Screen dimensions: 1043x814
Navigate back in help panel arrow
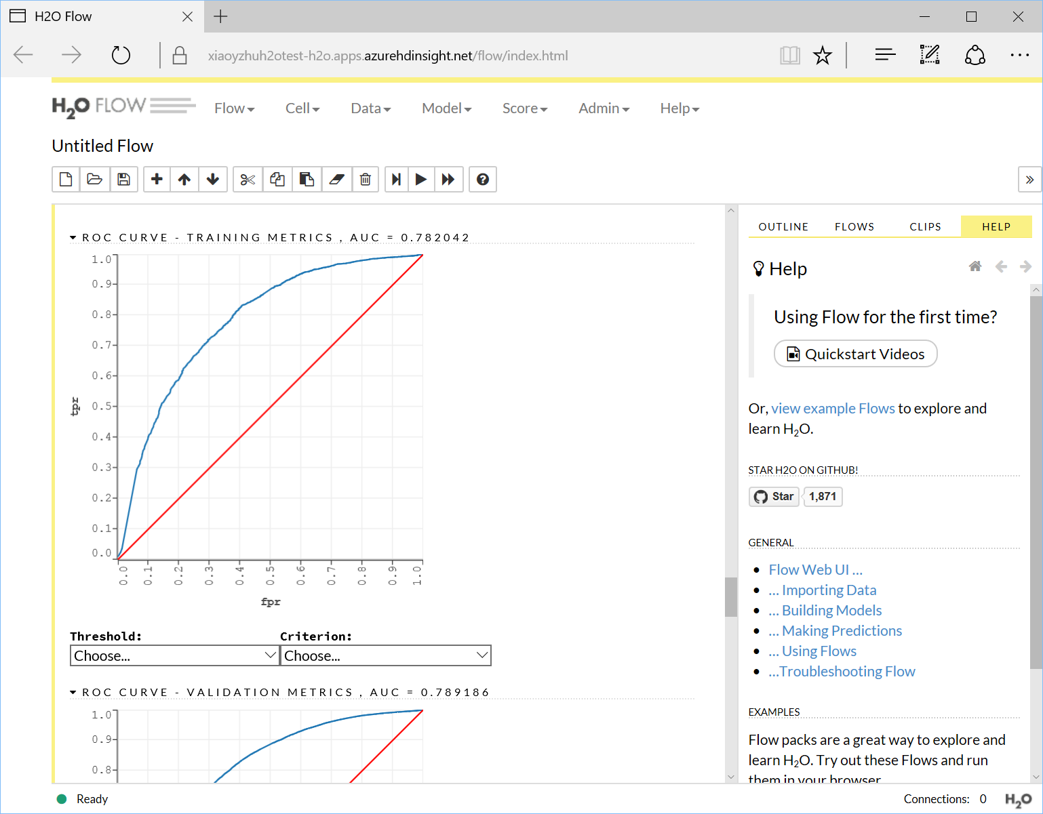click(1001, 266)
